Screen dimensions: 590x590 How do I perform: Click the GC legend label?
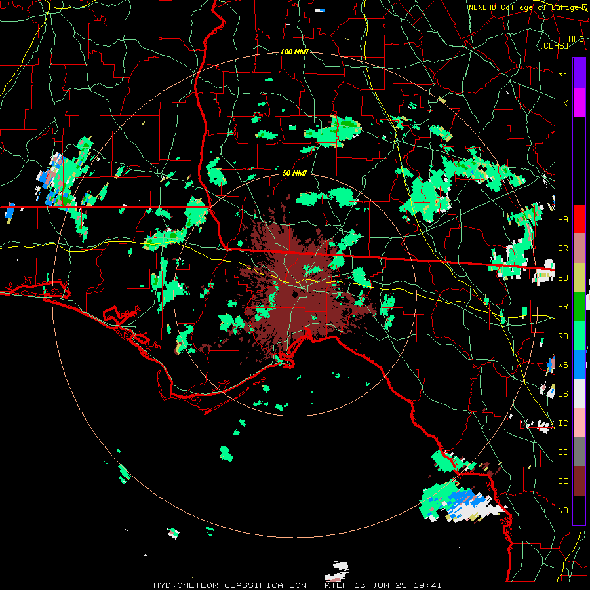[x=562, y=452]
